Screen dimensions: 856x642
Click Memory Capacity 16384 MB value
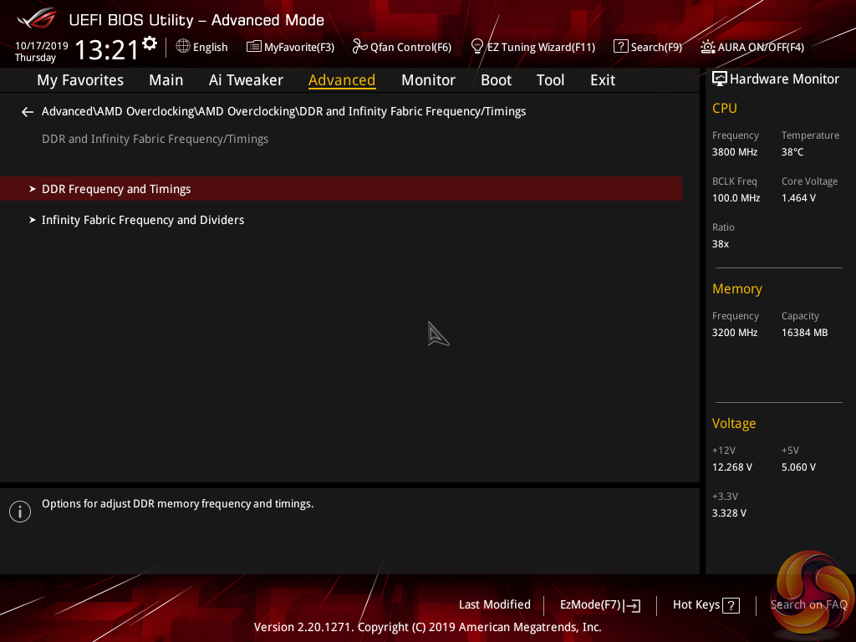click(805, 333)
